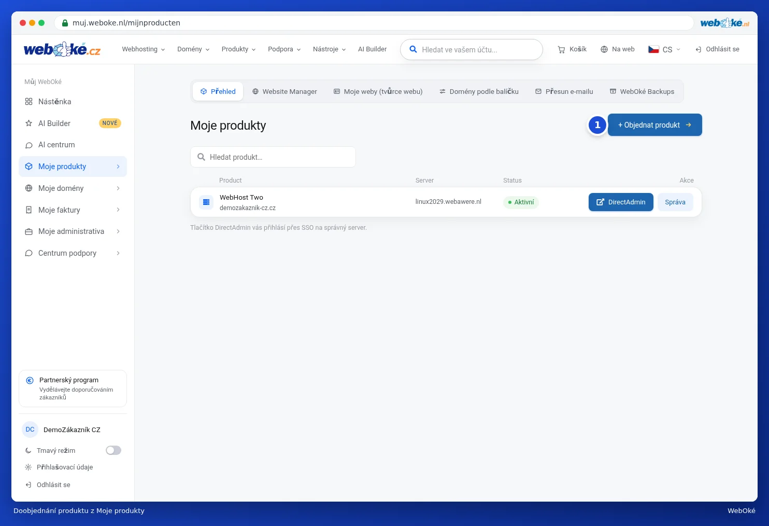Expand the Webhosting menu dropdown
769x526 pixels.
[144, 49]
